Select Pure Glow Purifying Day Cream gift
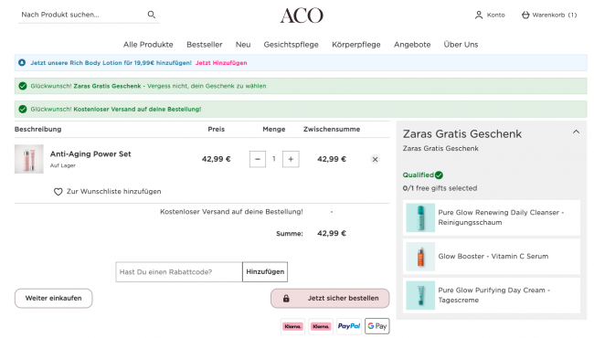 coord(492,295)
